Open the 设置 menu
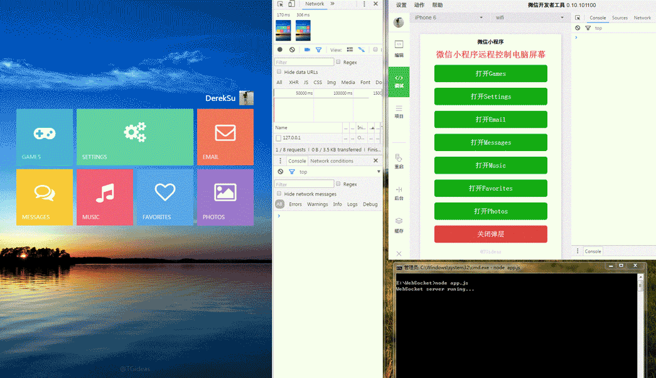 coord(401,5)
